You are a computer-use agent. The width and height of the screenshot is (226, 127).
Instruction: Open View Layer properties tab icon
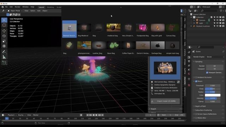tap(189, 66)
